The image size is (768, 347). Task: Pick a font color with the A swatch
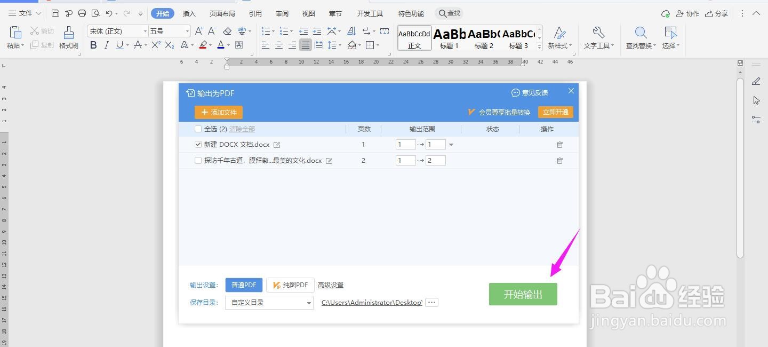220,45
